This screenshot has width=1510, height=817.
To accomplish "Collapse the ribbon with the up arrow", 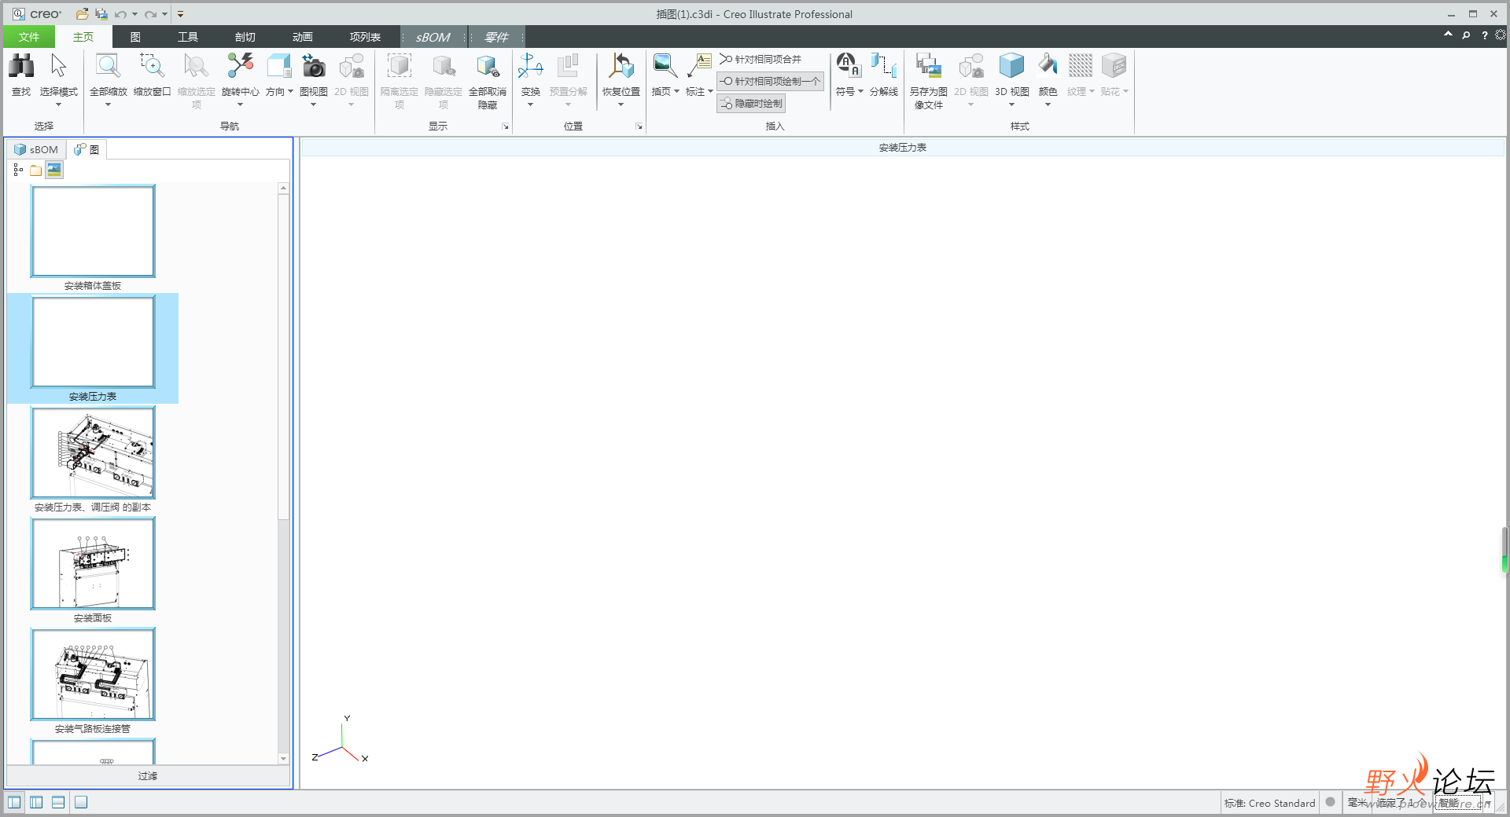I will point(1448,35).
